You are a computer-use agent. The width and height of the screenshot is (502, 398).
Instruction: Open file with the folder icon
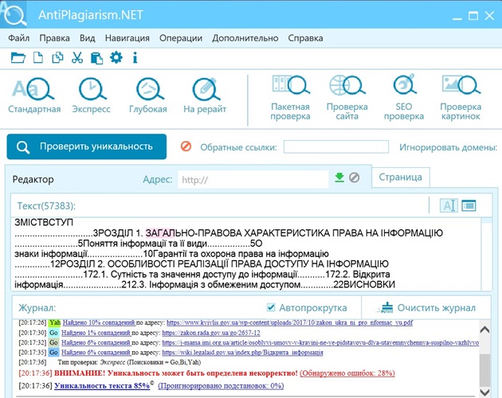18,58
